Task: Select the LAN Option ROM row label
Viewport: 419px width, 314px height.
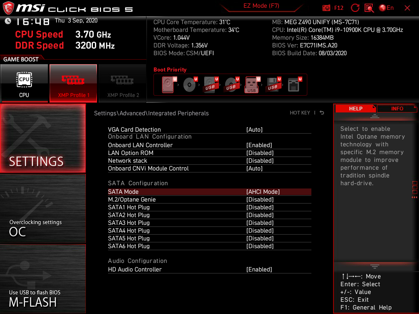Action: [x=131, y=153]
